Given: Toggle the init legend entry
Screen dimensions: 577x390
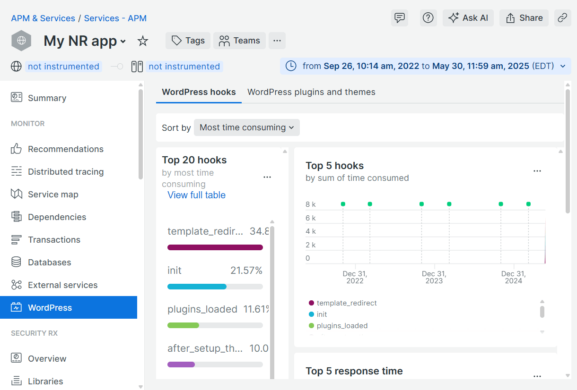Looking at the screenshot, I should pyautogui.click(x=318, y=314).
